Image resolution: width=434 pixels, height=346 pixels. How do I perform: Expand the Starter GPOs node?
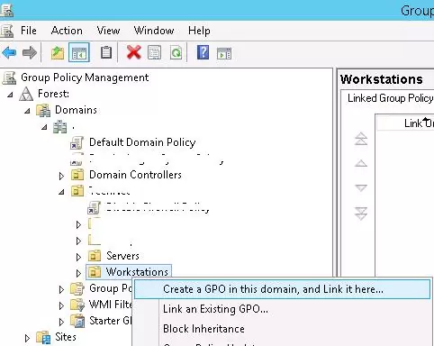click(x=61, y=322)
